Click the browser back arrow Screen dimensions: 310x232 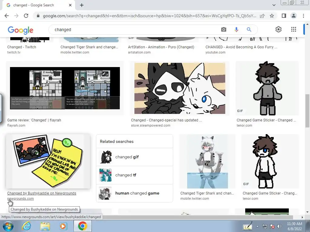(7, 16)
